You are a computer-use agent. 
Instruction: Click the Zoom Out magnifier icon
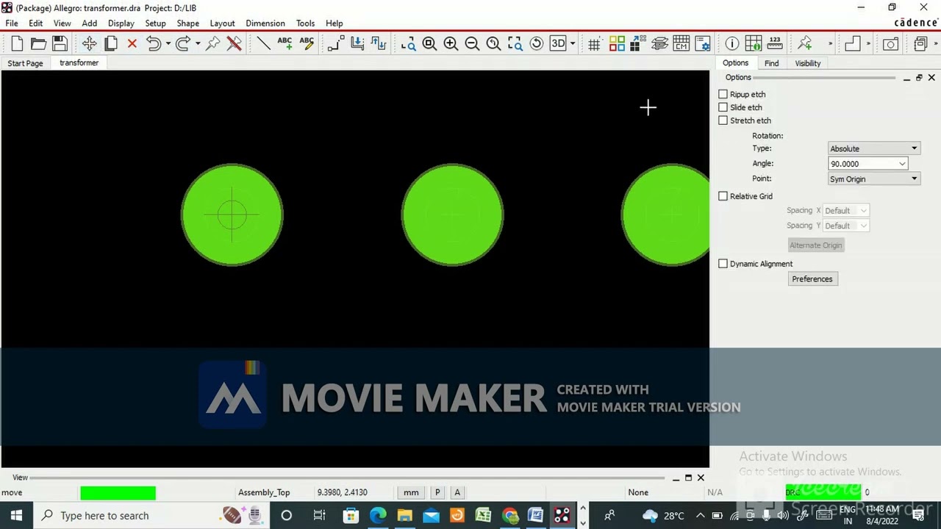(x=472, y=44)
